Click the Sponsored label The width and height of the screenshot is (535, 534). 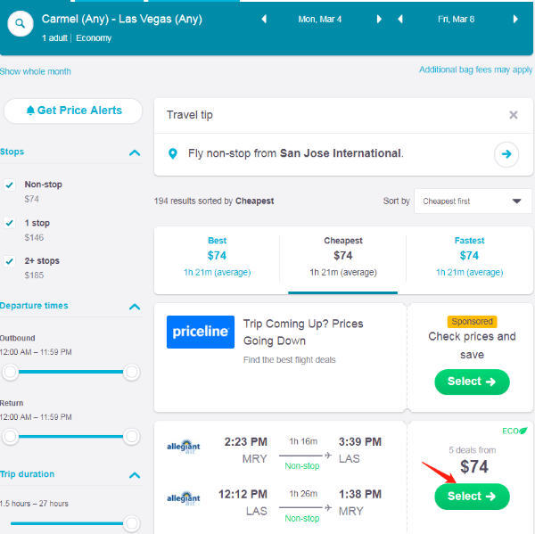pos(472,322)
